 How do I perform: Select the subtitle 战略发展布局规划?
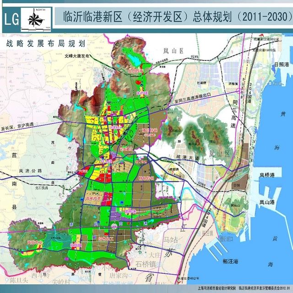click(x=46, y=43)
